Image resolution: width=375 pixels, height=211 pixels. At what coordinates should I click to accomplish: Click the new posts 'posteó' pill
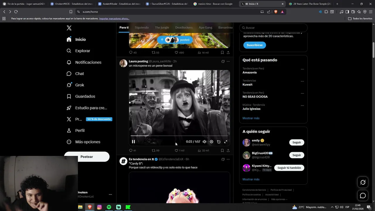click(175, 40)
